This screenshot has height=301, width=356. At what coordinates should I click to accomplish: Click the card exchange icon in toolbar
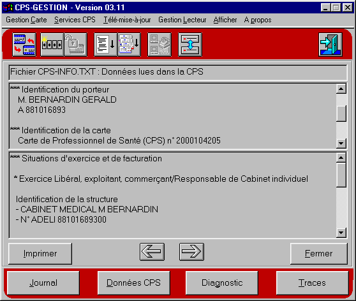pyautogui.click(x=24, y=45)
